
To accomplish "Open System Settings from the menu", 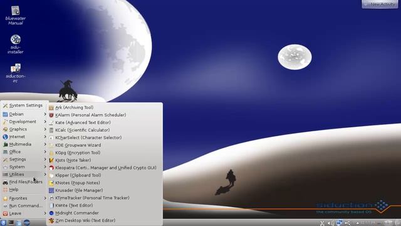I will pos(24,105).
